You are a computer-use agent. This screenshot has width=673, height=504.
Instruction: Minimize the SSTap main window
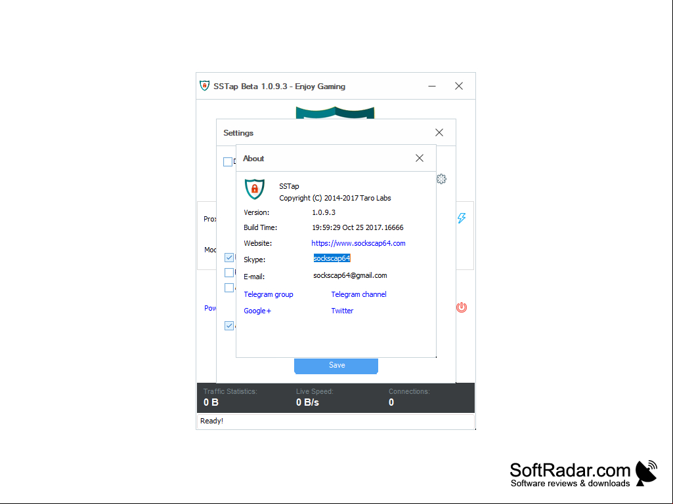point(432,86)
